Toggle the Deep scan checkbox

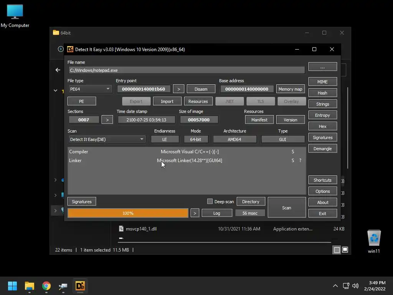210,201
